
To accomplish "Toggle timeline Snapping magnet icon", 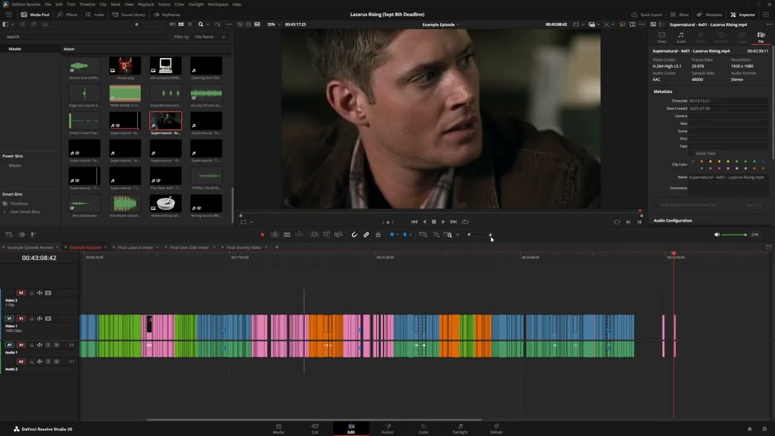I will coord(354,234).
